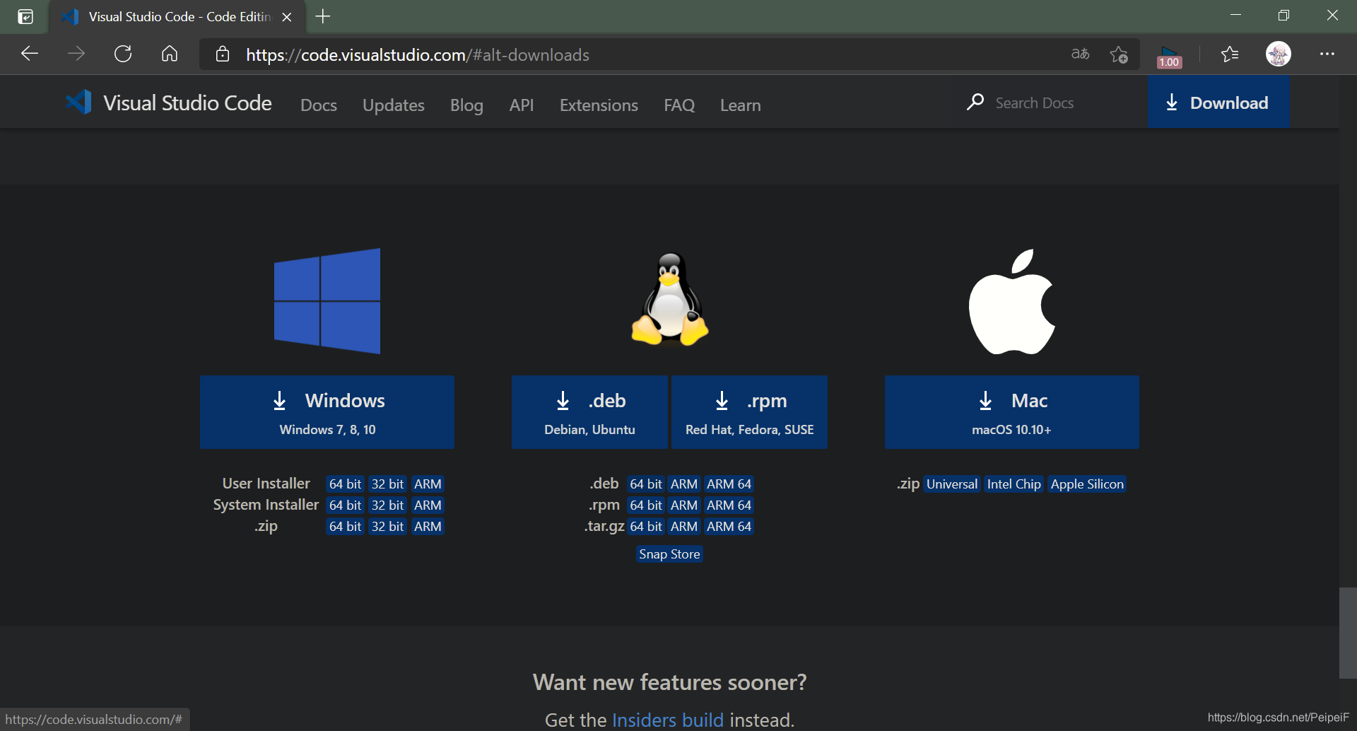Click the Linux penguin logo
1357x731 pixels.
click(669, 300)
